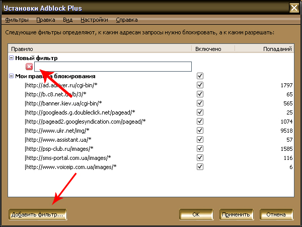The height and width of the screenshot is (227, 302).
Task: Collapse the Новый фильтр group
Action: point(12,58)
